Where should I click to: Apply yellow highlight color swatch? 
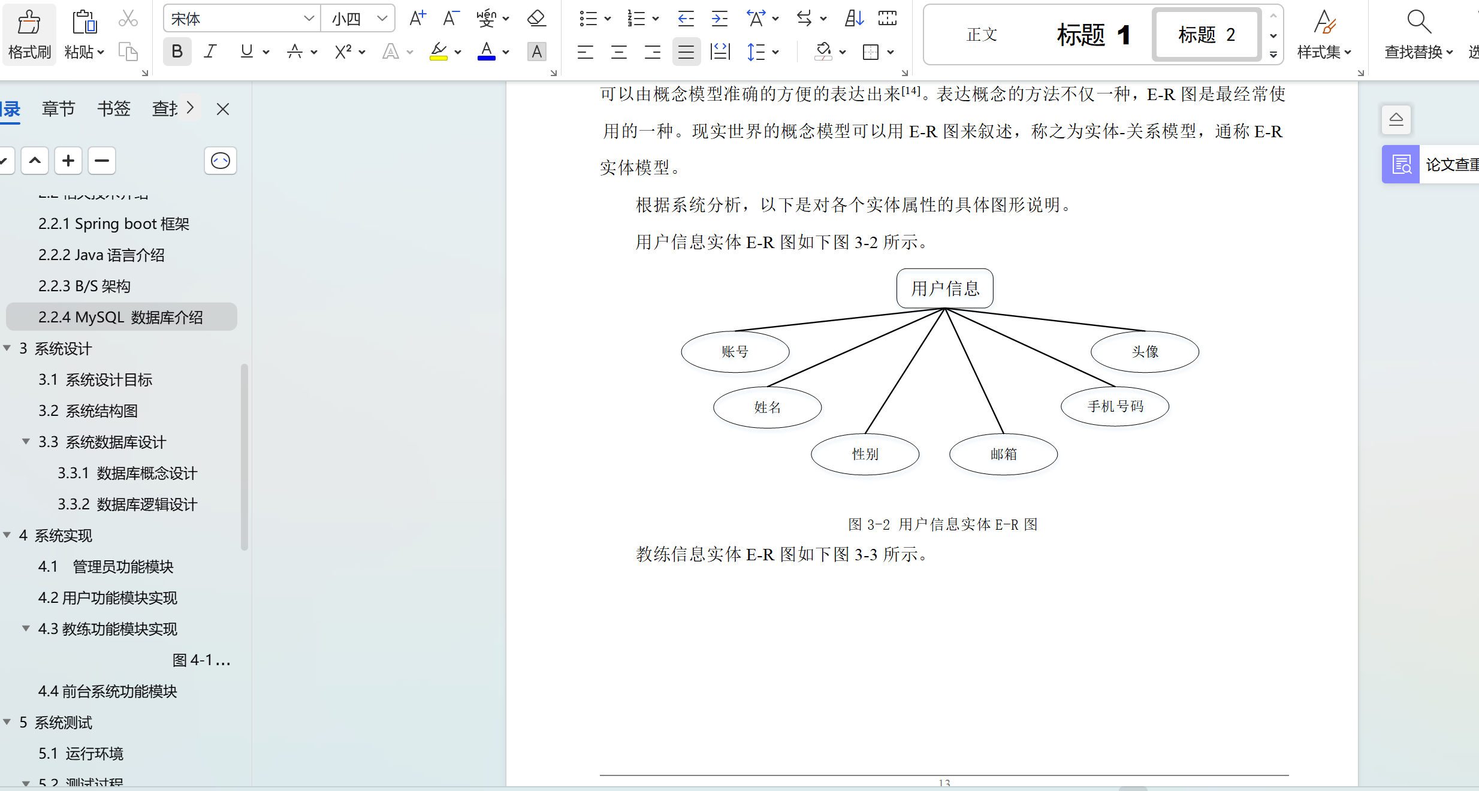[x=439, y=52]
